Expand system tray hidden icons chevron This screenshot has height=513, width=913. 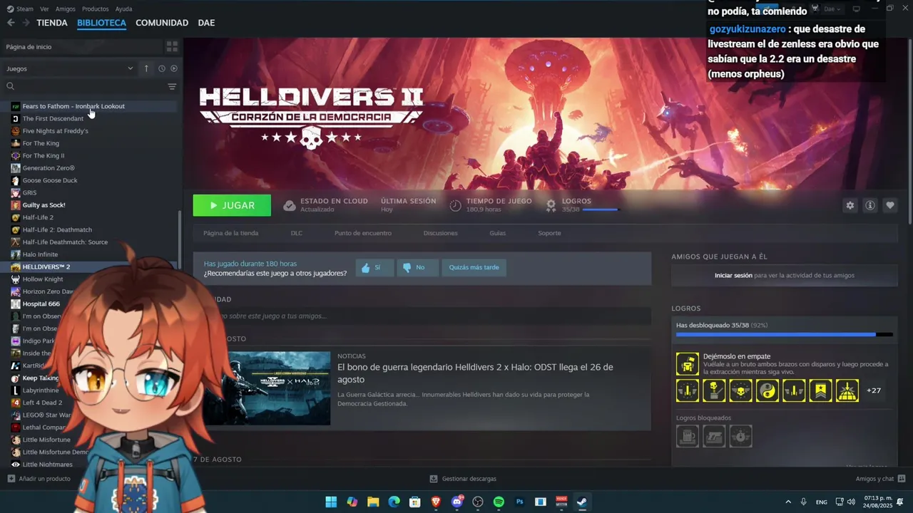point(788,502)
